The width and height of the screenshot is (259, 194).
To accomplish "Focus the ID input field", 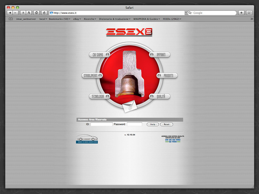I will click(102, 124).
